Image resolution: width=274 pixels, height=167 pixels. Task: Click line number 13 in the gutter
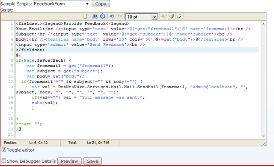click(10, 87)
